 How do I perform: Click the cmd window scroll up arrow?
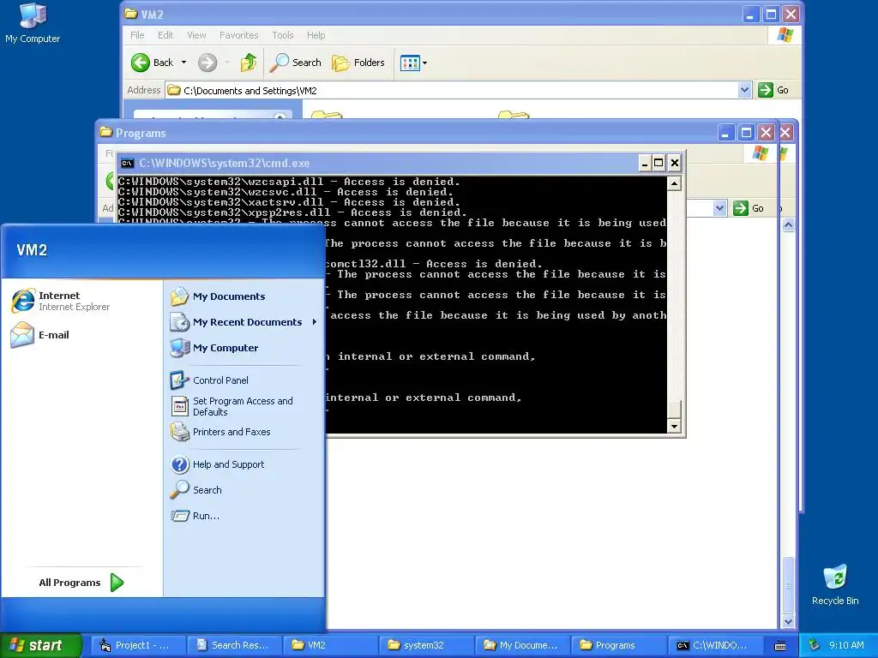(674, 183)
